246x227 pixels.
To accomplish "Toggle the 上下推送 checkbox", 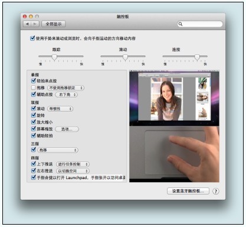I will (x=34, y=164).
